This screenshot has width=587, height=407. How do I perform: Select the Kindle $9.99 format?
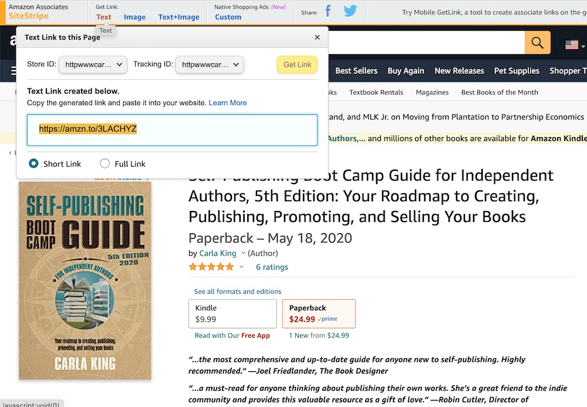click(x=232, y=314)
